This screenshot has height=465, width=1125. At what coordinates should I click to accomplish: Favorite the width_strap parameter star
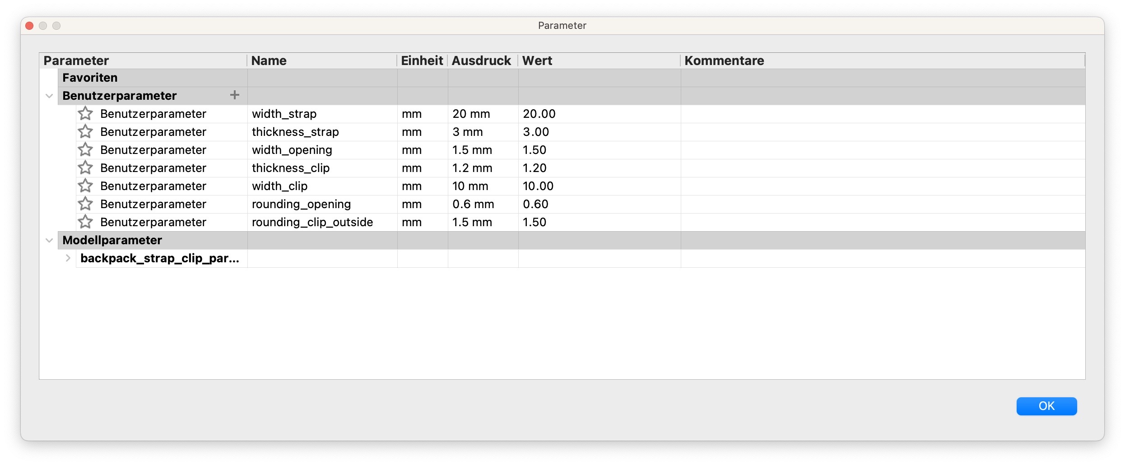click(x=85, y=114)
